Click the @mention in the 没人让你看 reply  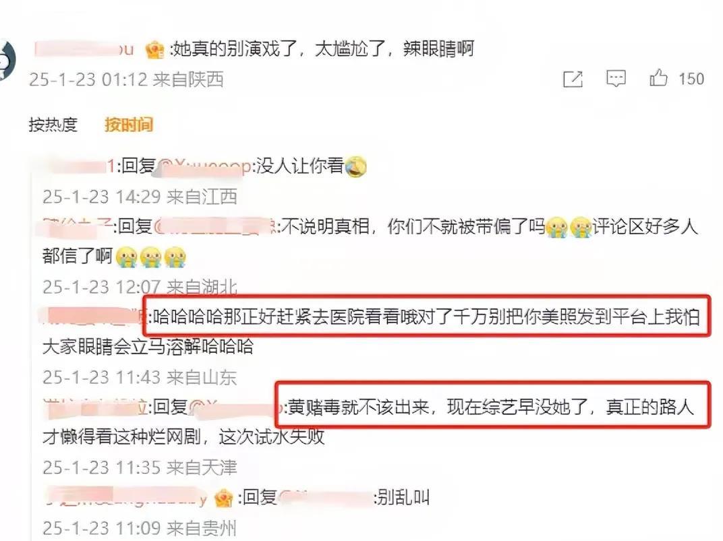[x=204, y=166]
